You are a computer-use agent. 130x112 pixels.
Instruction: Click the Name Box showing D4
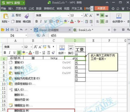[14, 35]
